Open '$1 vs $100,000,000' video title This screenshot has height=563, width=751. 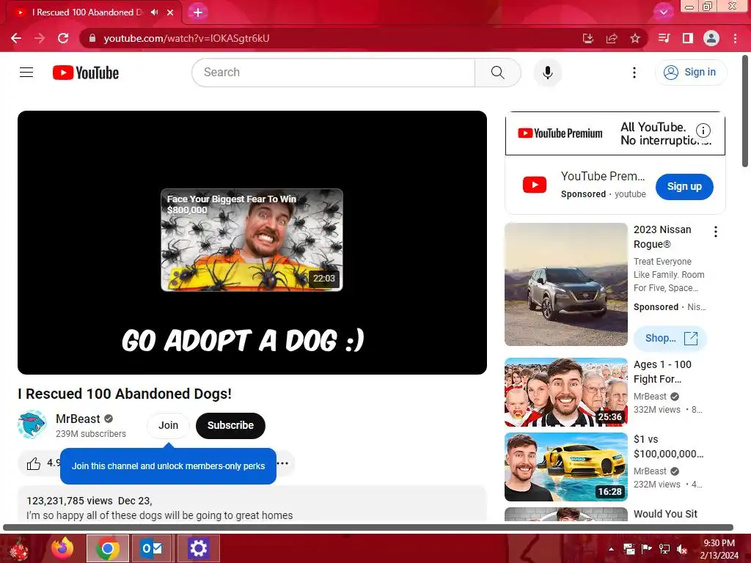point(669,446)
